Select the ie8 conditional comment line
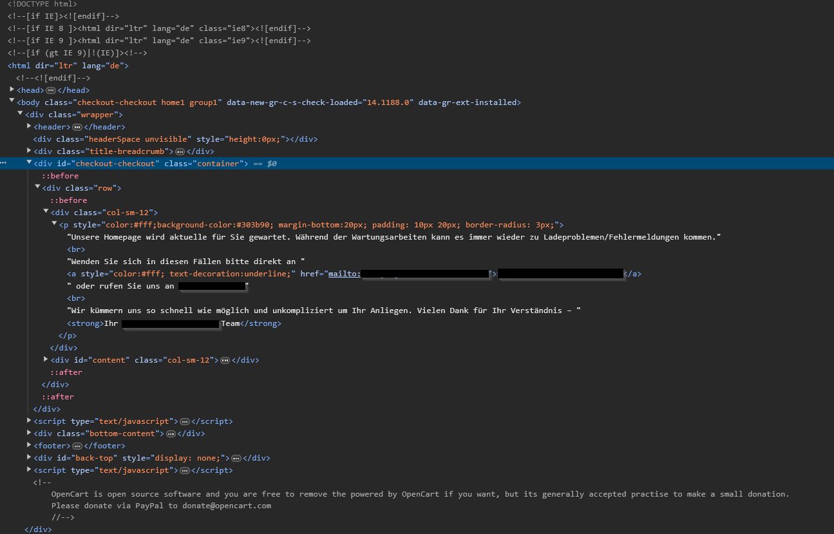Image resolution: width=834 pixels, height=534 pixels. (x=159, y=28)
